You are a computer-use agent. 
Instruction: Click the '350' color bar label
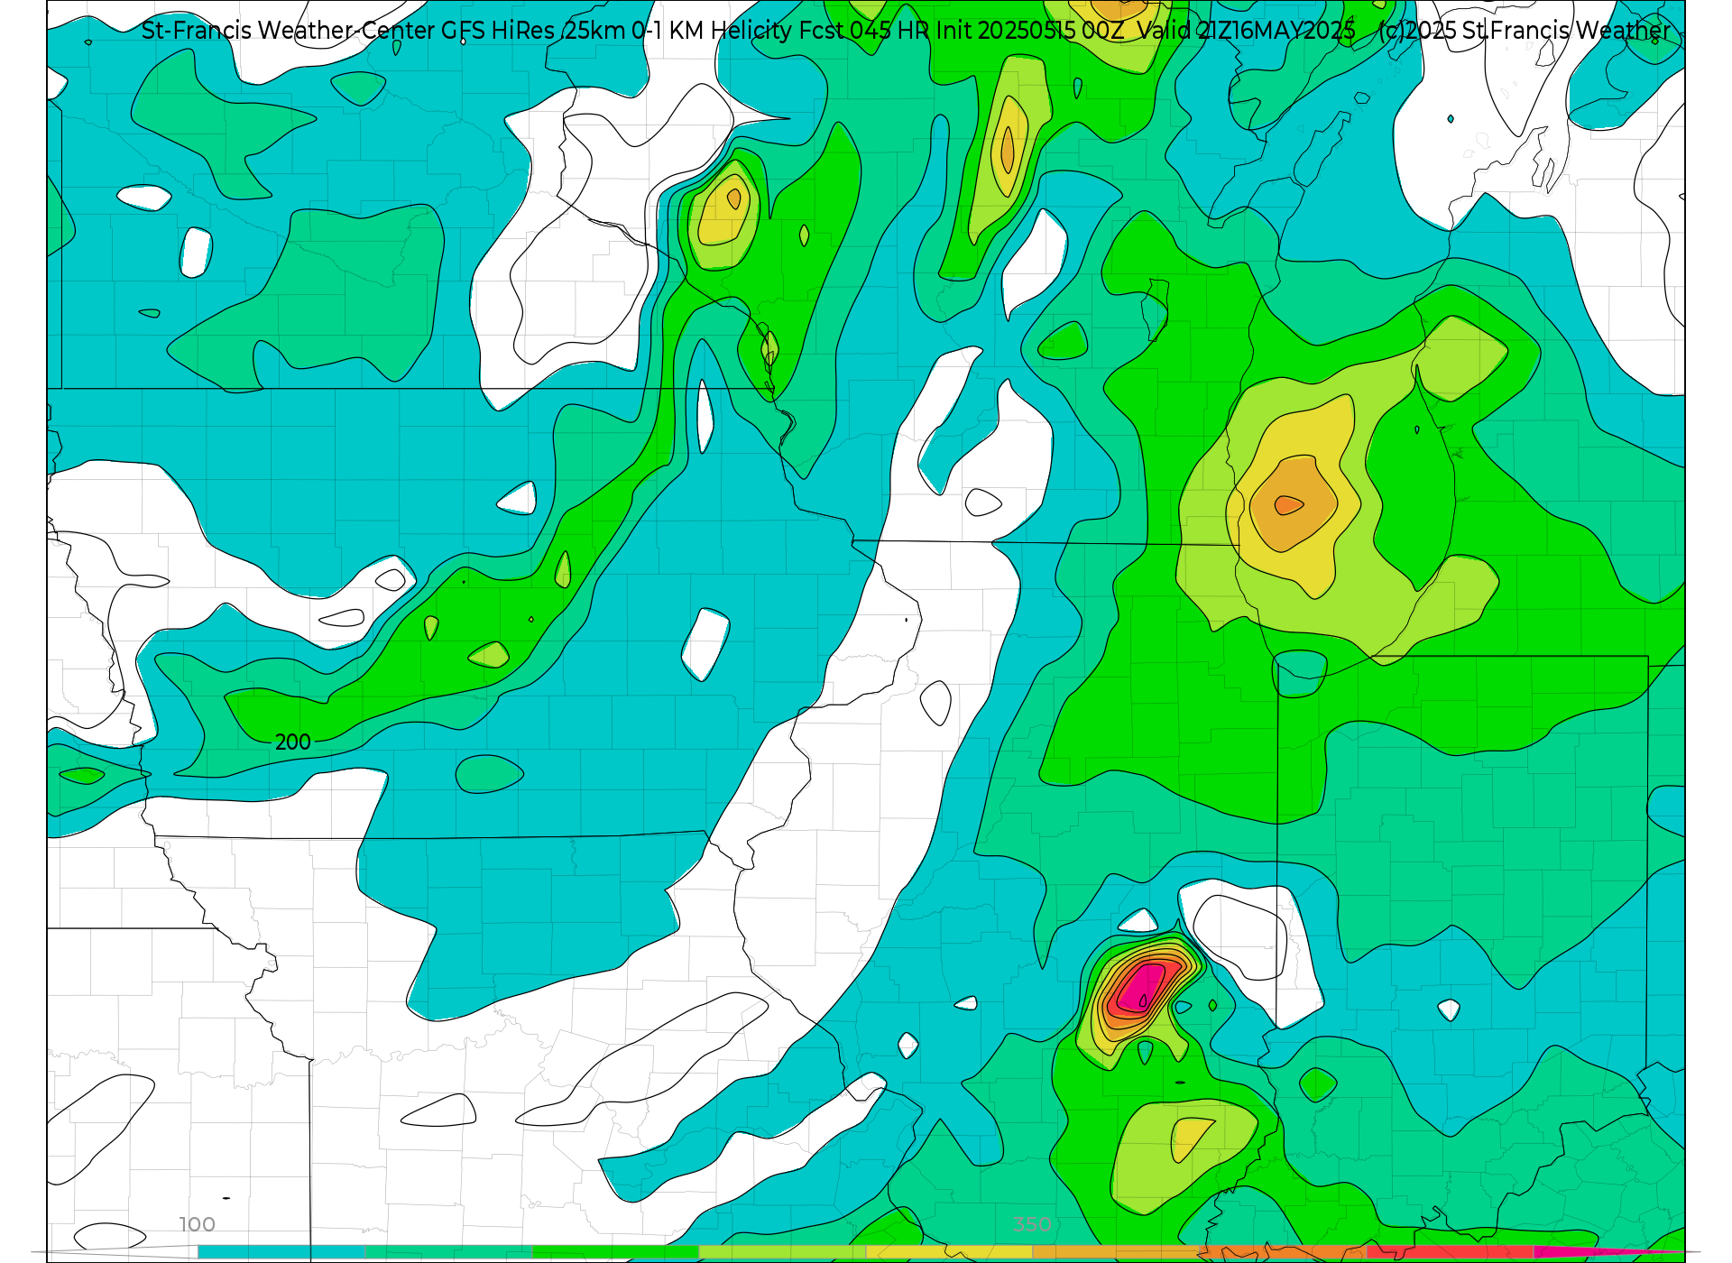click(1032, 1224)
